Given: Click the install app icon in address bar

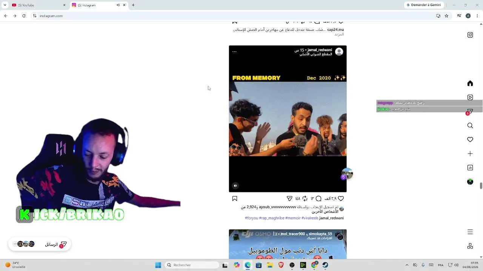Looking at the screenshot, I should pos(438,16).
